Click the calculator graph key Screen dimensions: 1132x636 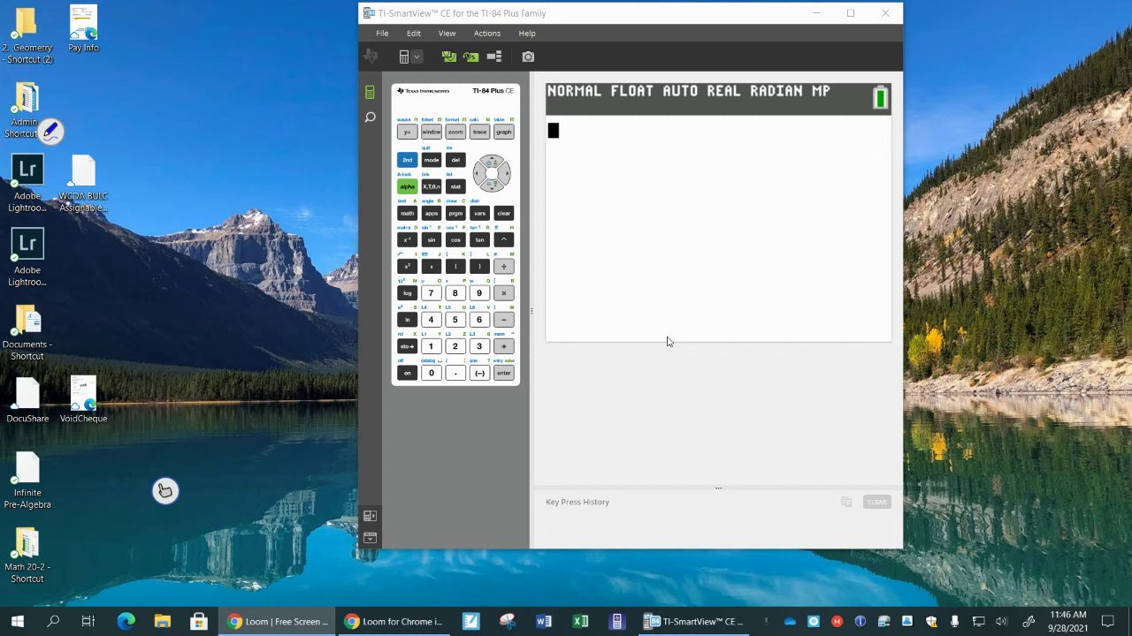coord(503,132)
